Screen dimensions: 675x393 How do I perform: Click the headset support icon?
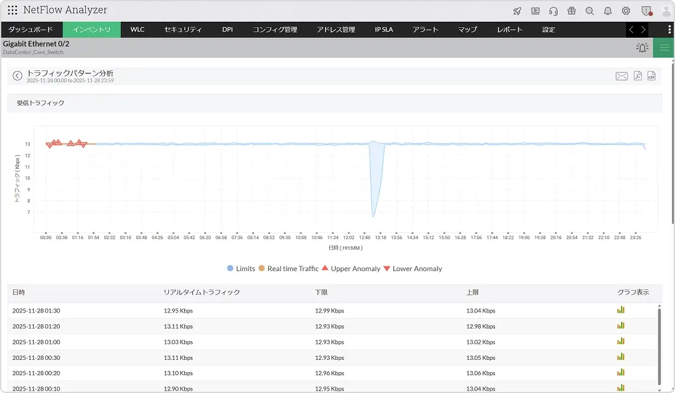(554, 11)
